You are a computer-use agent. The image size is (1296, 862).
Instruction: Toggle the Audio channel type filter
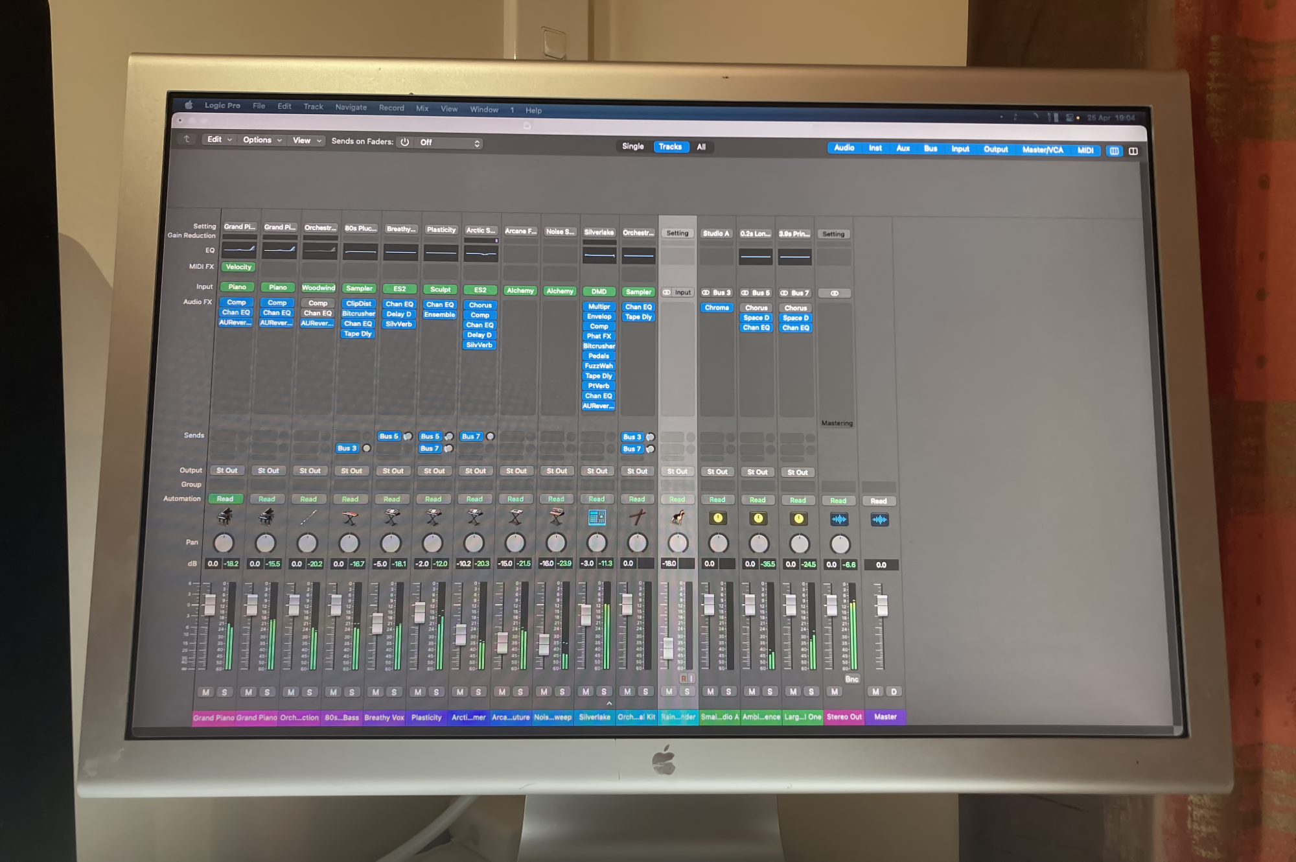point(844,148)
